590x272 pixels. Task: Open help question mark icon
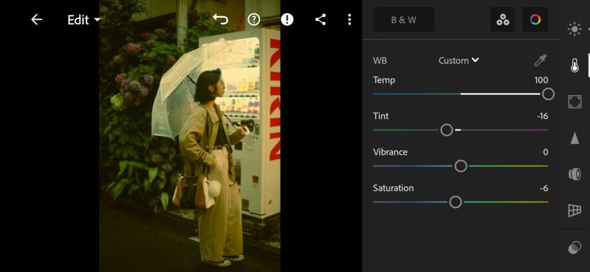[254, 20]
